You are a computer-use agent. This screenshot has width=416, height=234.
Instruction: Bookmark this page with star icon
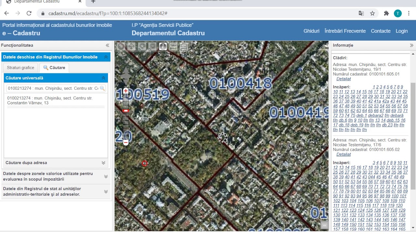[x=372, y=13]
